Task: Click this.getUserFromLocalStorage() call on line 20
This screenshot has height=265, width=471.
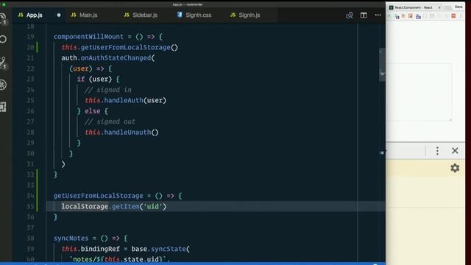Action: pos(119,47)
